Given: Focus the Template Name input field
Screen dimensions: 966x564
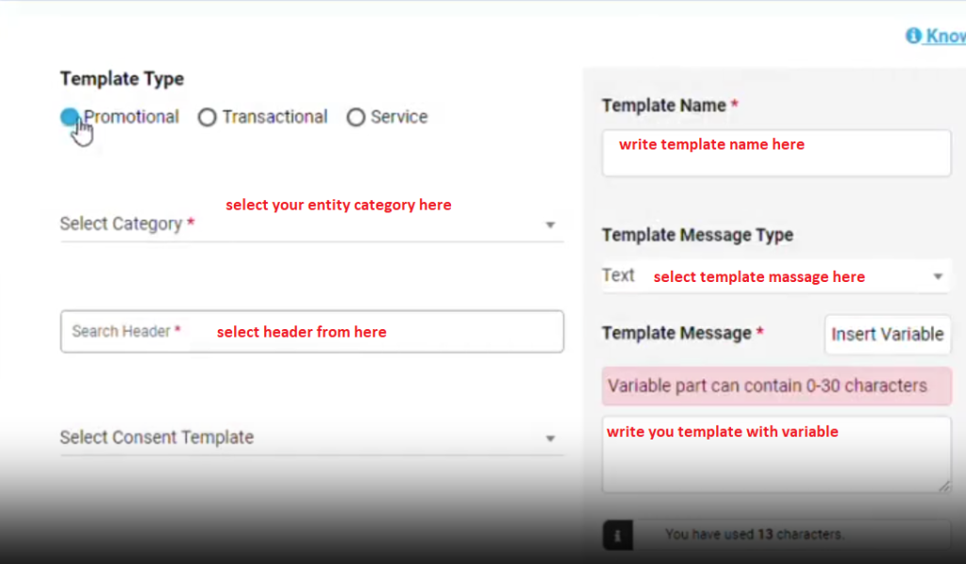Looking at the screenshot, I should [776, 153].
